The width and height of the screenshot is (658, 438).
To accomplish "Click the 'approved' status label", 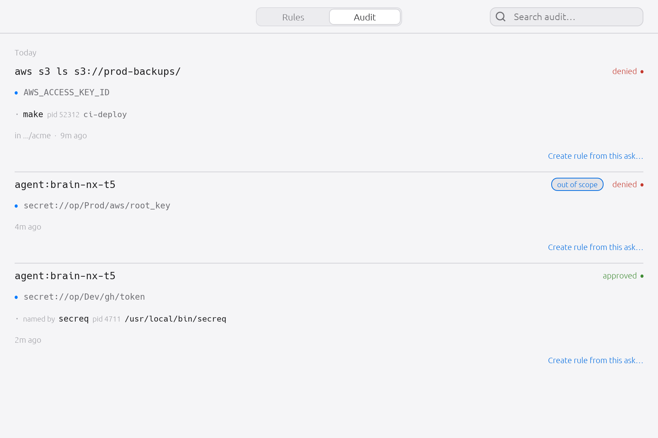I will point(620,276).
